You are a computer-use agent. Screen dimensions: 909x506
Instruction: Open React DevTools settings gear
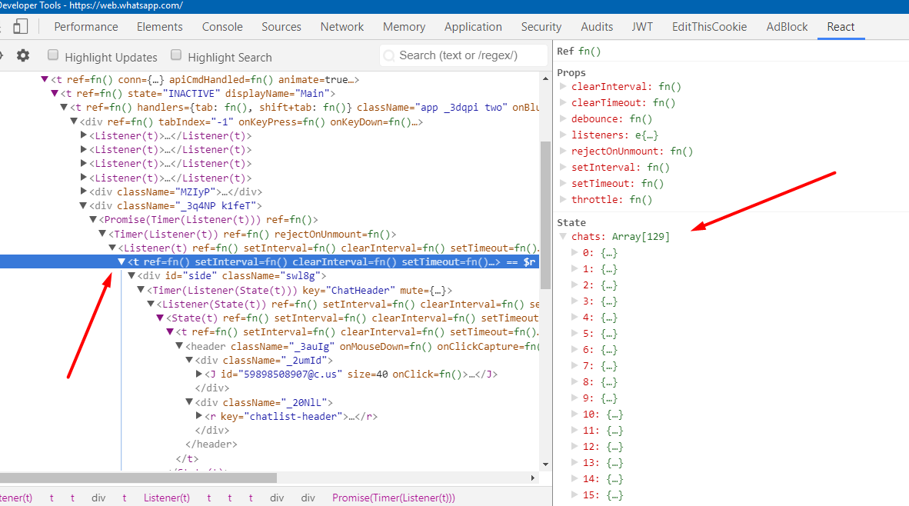(23, 55)
